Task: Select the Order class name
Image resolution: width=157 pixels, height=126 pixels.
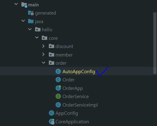Action: coord(69,80)
